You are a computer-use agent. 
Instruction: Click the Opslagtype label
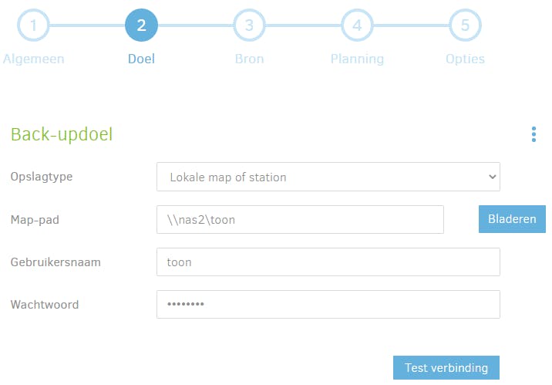pos(42,177)
